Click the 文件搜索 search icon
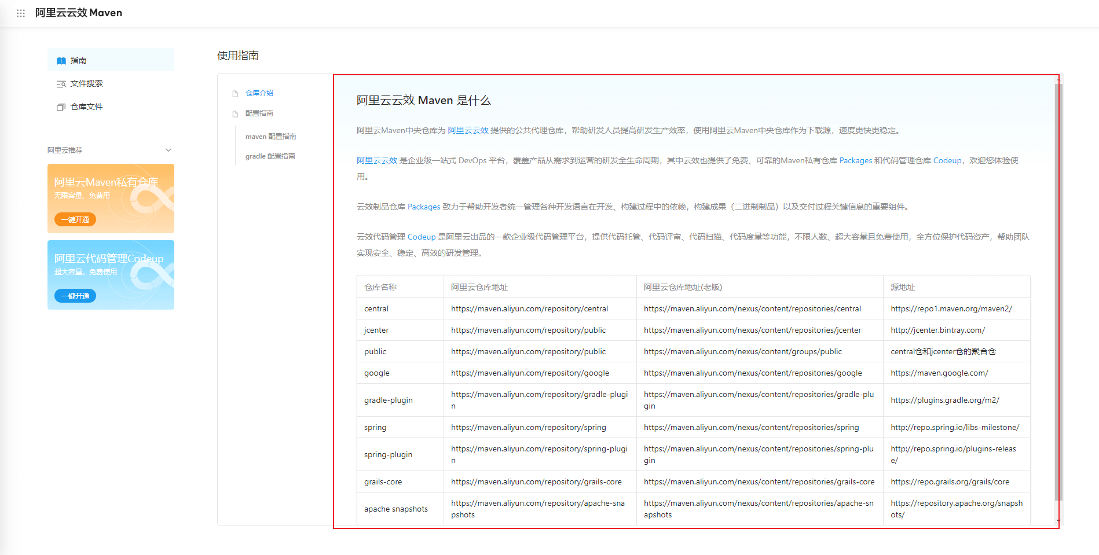 [x=61, y=84]
